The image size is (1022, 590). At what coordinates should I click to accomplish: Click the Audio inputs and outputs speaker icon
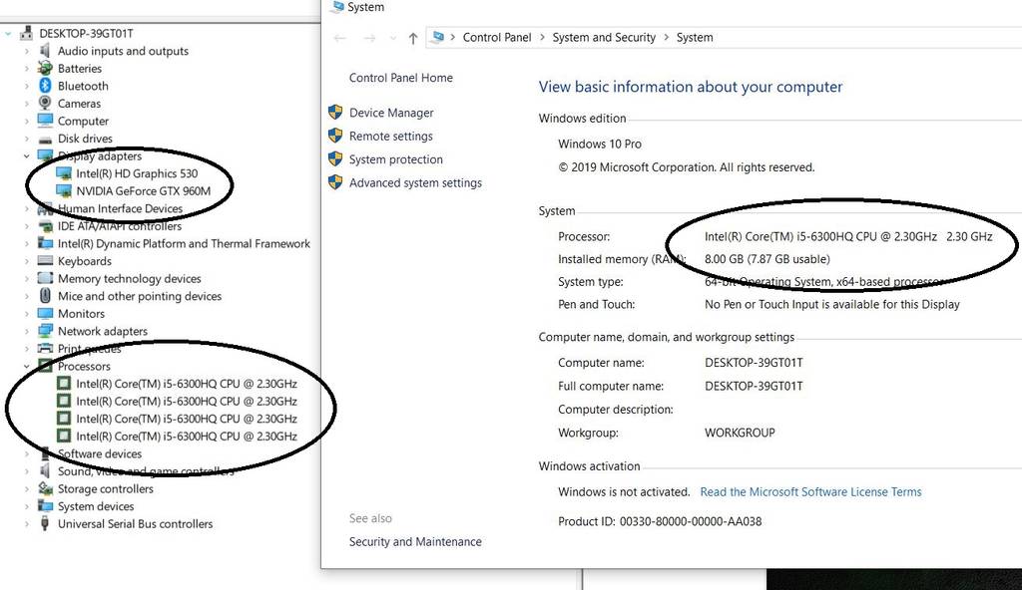[x=45, y=51]
